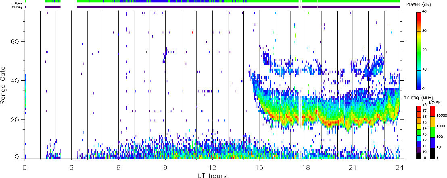Click the power colorbar value 30
Image resolution: width=447 pixels, height=178 pixels.
tap(424, 31)
